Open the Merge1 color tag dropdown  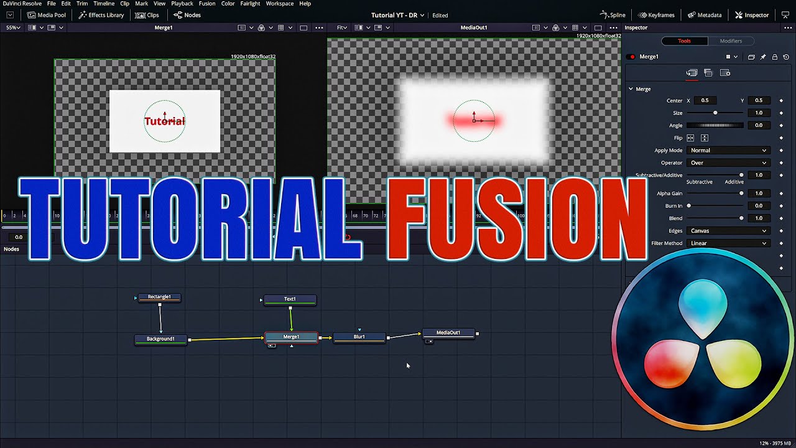pos(731,57)
